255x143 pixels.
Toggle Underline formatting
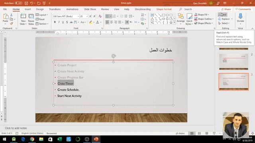pyautogui.click(x=63, y=22)
